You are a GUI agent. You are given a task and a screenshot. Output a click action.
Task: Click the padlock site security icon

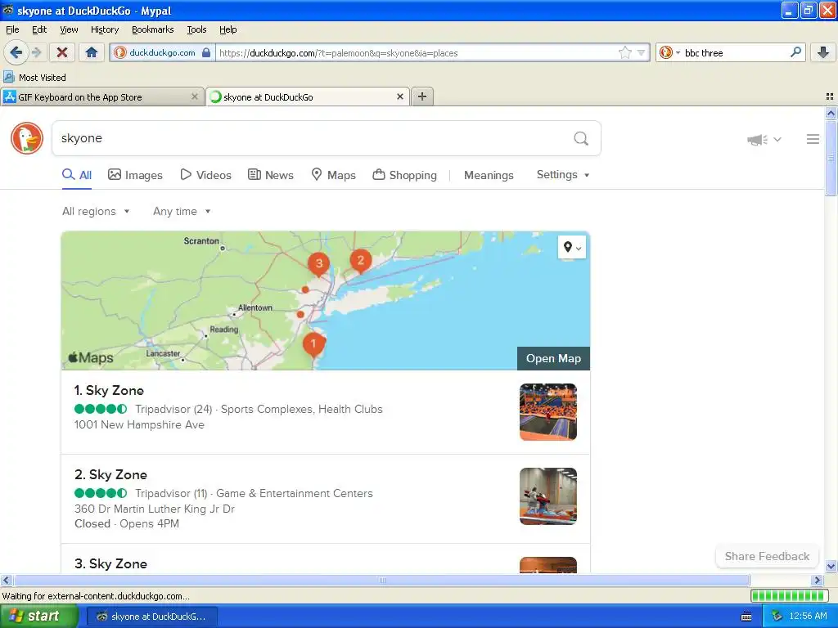tap(206, 52)
